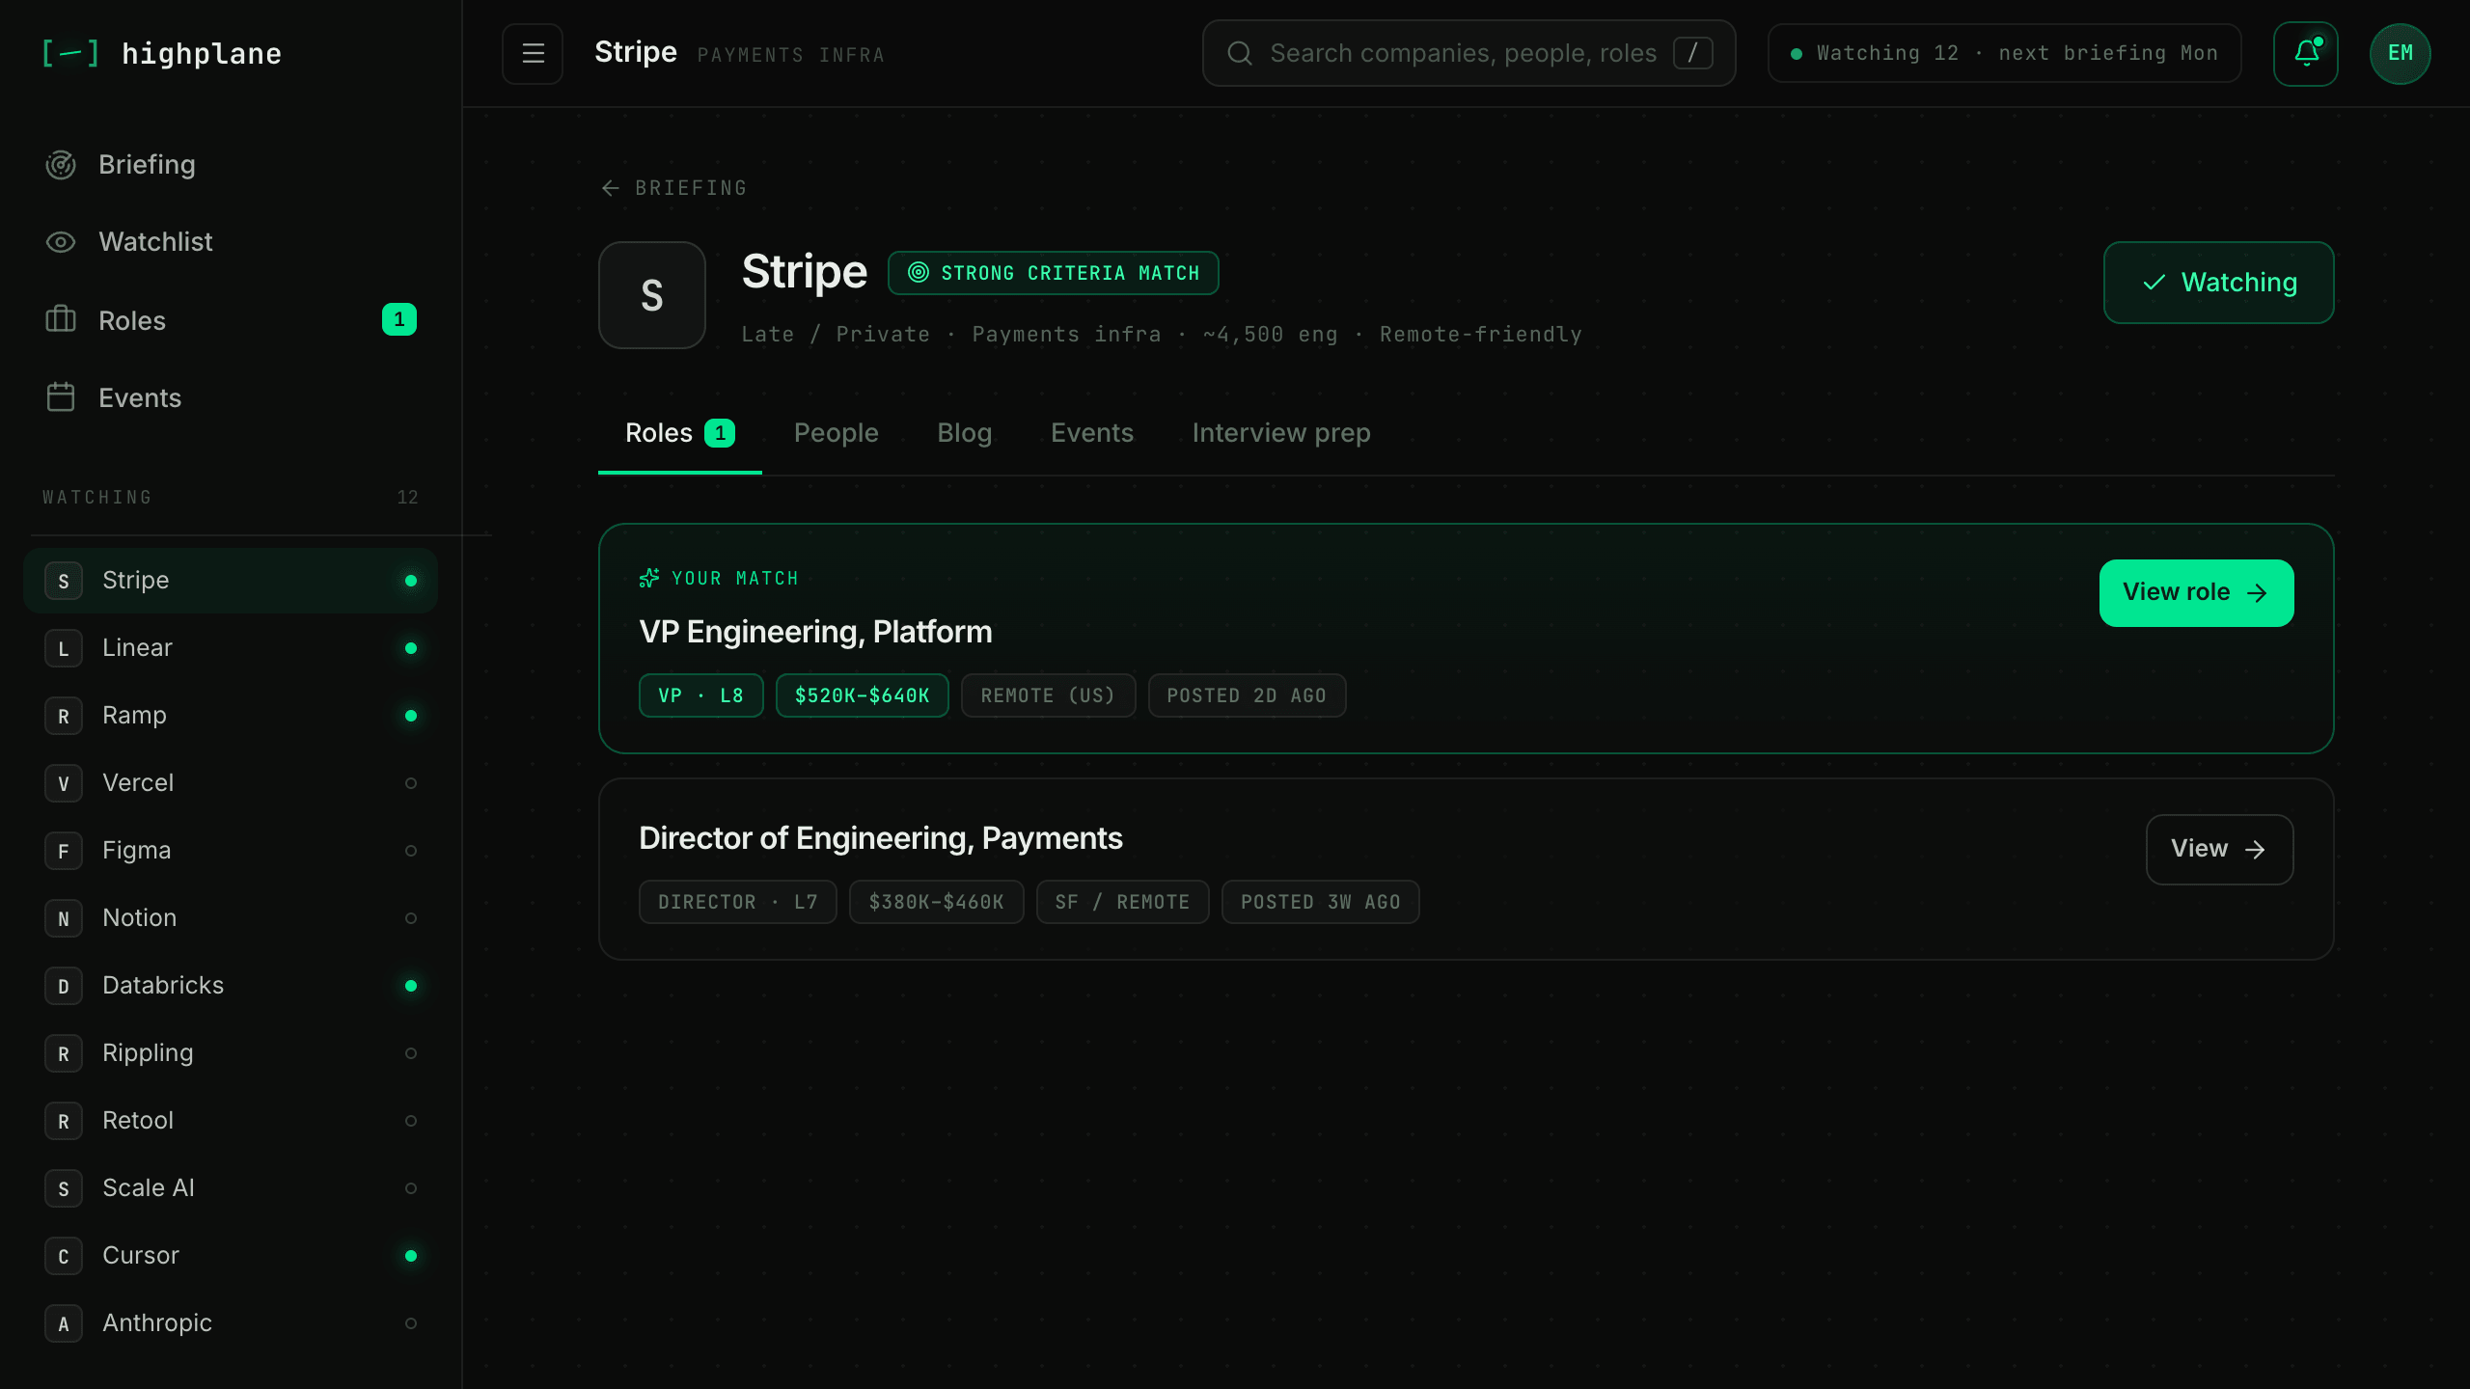Click the target icon in Strong Criteria Match badge
2470x1389 pixels.
tap(919, 273)
